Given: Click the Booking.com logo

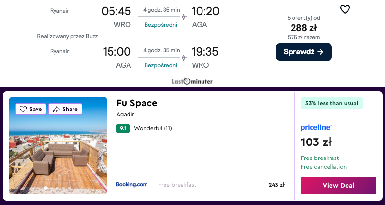Looking at the screenshot, I should (x=131, y=184).
